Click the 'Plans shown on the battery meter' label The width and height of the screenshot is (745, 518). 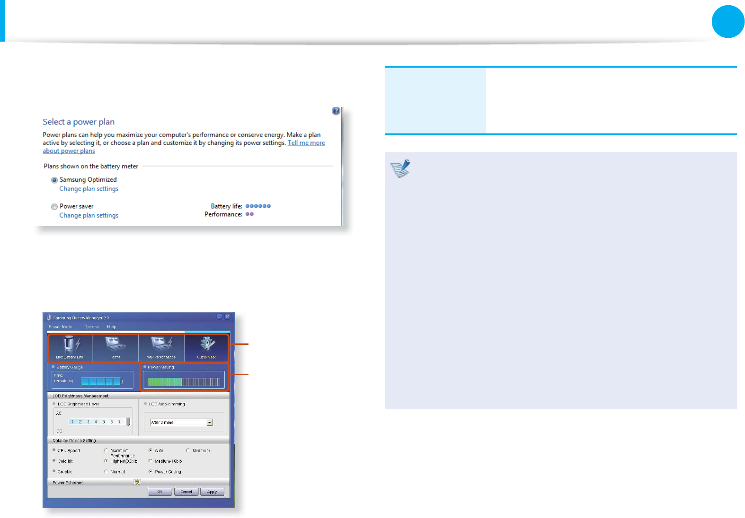tap(91, 167)
